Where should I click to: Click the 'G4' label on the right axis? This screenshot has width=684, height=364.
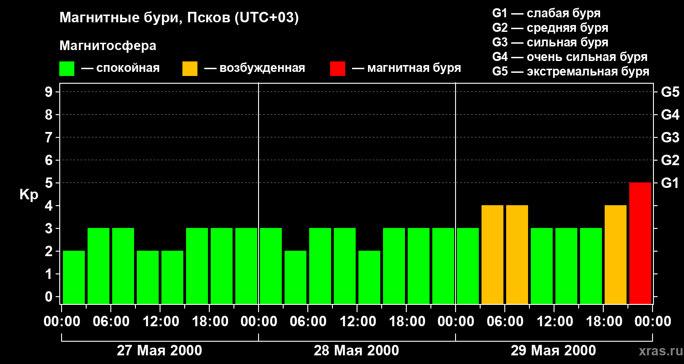pyautogui.click(x=670, y=115)
